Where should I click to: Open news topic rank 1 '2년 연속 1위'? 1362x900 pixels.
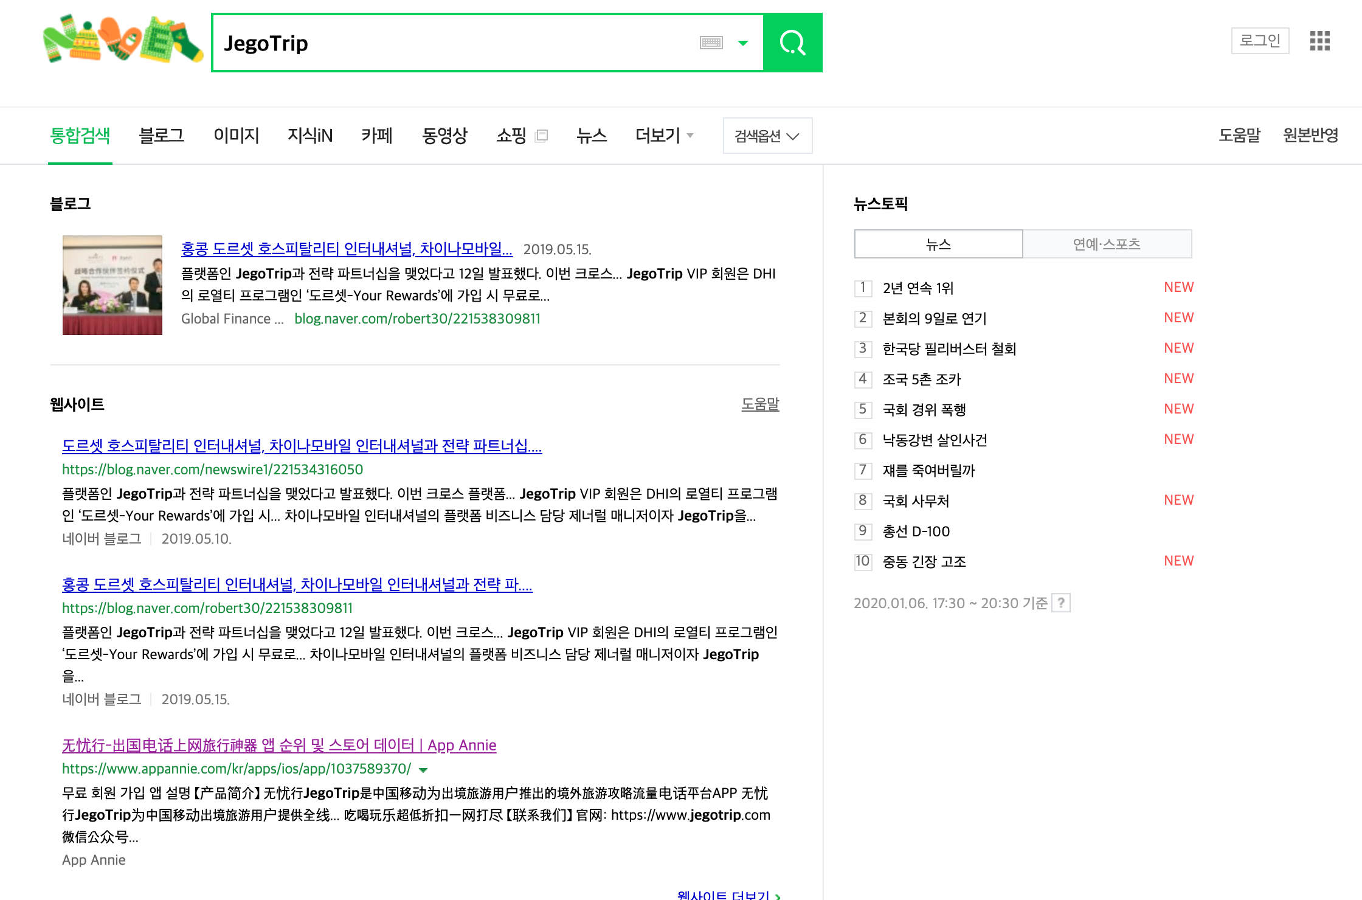918,288
